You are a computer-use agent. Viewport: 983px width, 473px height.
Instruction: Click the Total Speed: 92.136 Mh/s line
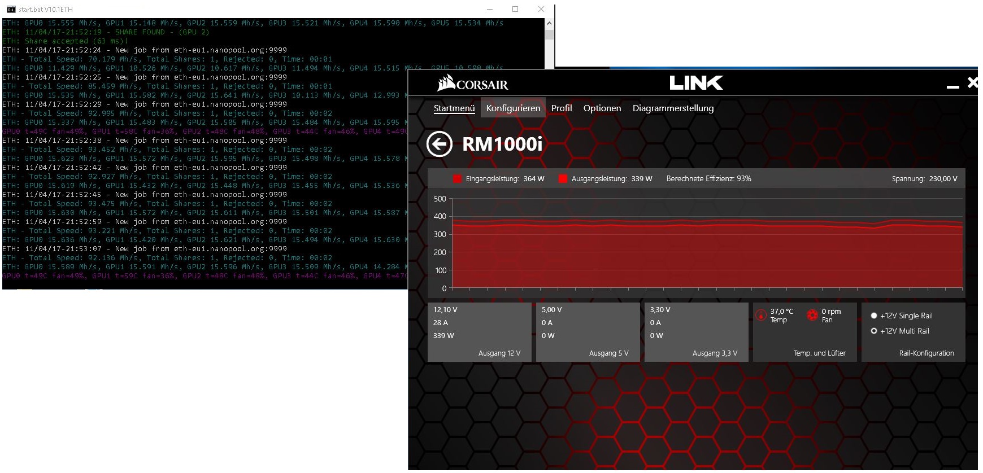(x=167, y=258)
